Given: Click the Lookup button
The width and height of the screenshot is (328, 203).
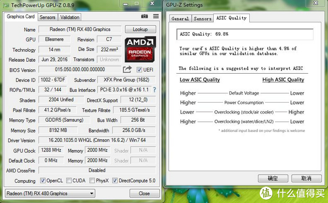Looking at the screenshot, I should click(x=140, y=29).
